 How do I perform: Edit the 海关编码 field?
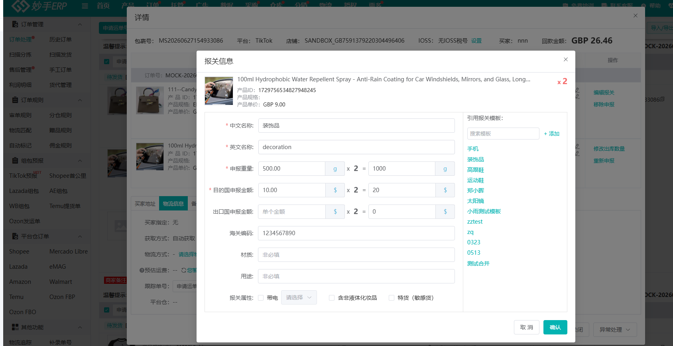pyautogui.click(x=356, y=233)
